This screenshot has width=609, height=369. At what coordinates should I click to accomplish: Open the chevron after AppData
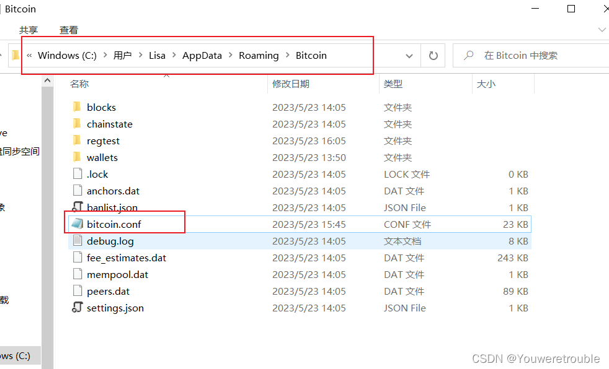click(230, 56)
